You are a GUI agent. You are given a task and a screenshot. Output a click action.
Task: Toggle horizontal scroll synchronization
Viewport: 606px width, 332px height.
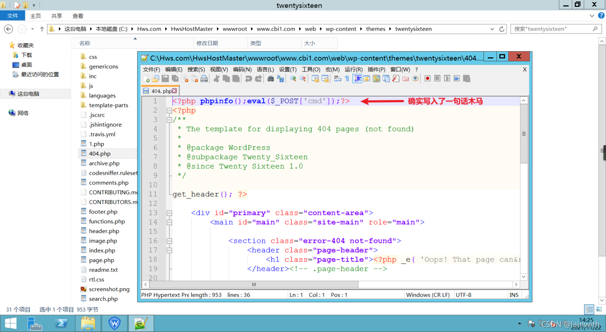point(325,79)
